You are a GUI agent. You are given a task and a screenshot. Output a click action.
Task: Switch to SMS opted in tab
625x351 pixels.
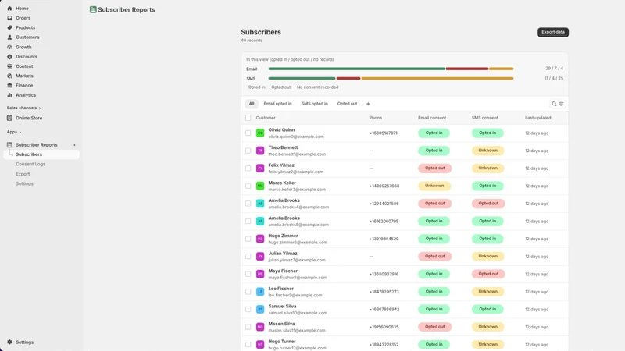click(315, 104)
